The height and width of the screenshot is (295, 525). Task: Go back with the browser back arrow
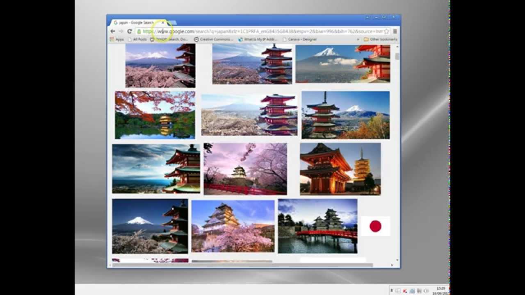pyautogui.click(x=112, y=31)
